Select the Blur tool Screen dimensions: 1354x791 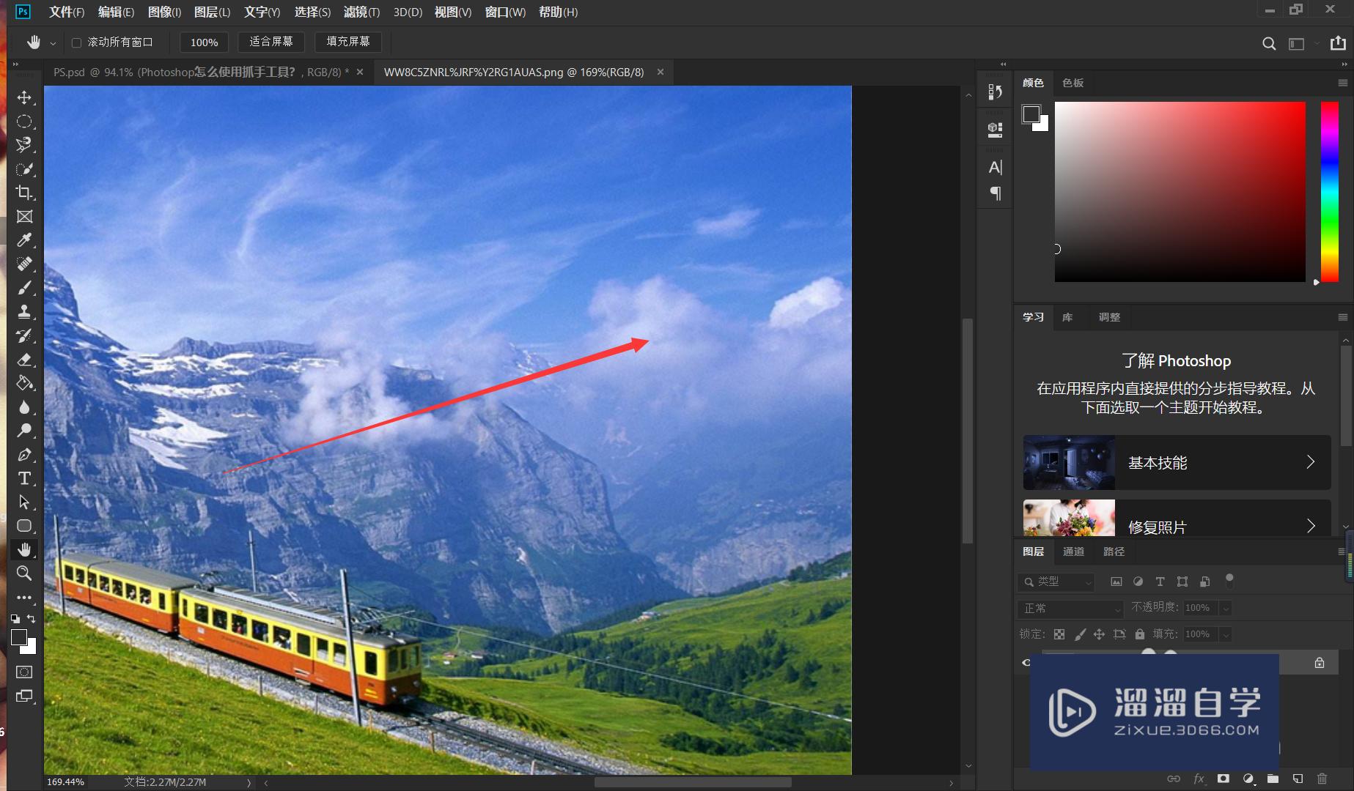[24, 407]
